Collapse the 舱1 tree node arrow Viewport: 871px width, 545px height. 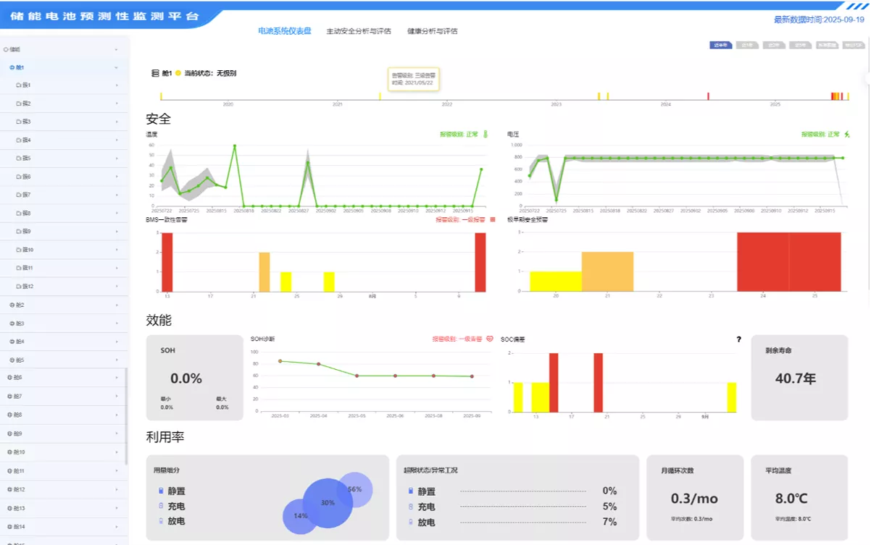pyautogui.click(x=117, y=67)
